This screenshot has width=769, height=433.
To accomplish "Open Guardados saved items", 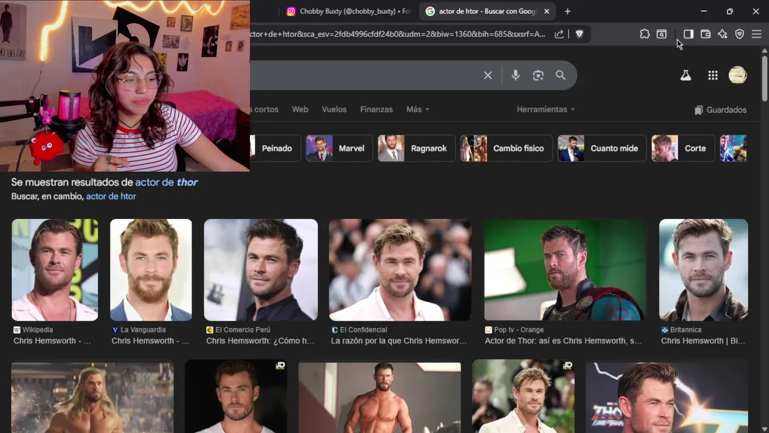I will point(720,110).
